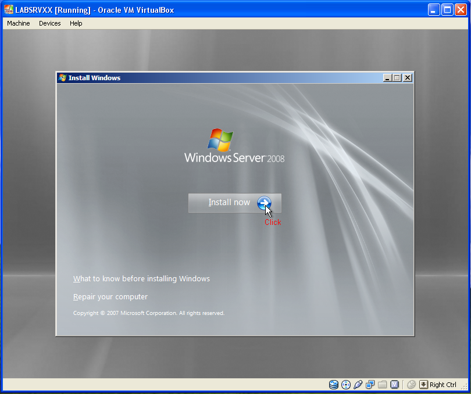Screen dimensions: 471x394
Task: Click the VirtualBox window title icon
Action: pos(9,10)
